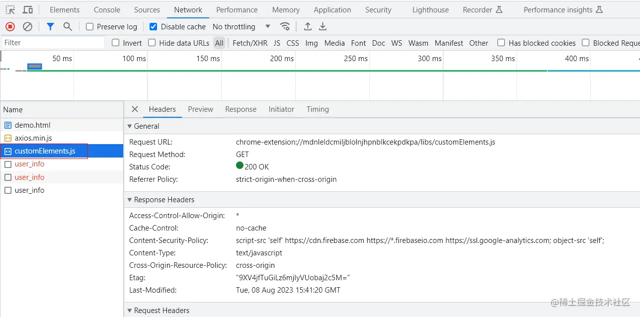Filter requests by CSS type

(293, 43)
